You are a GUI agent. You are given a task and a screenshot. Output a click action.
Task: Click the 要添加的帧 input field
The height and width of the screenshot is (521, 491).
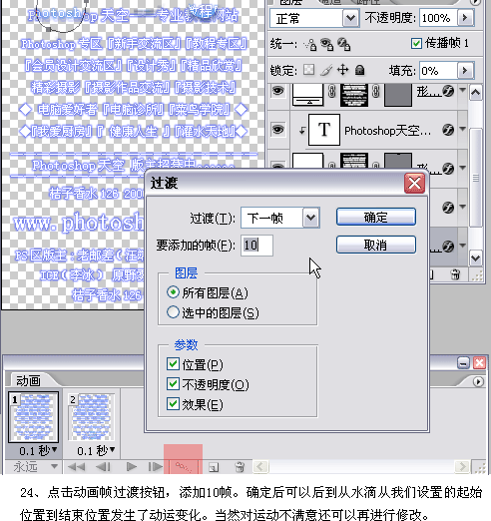(256, 246)
